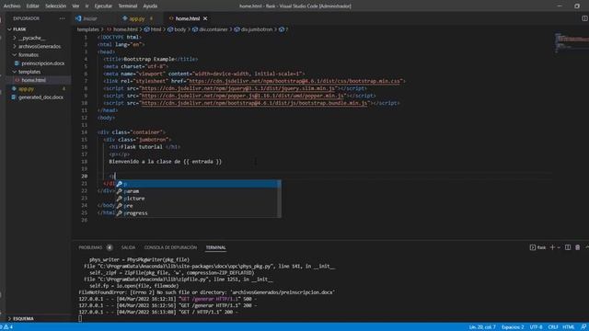Open the Ver menu

75,6
